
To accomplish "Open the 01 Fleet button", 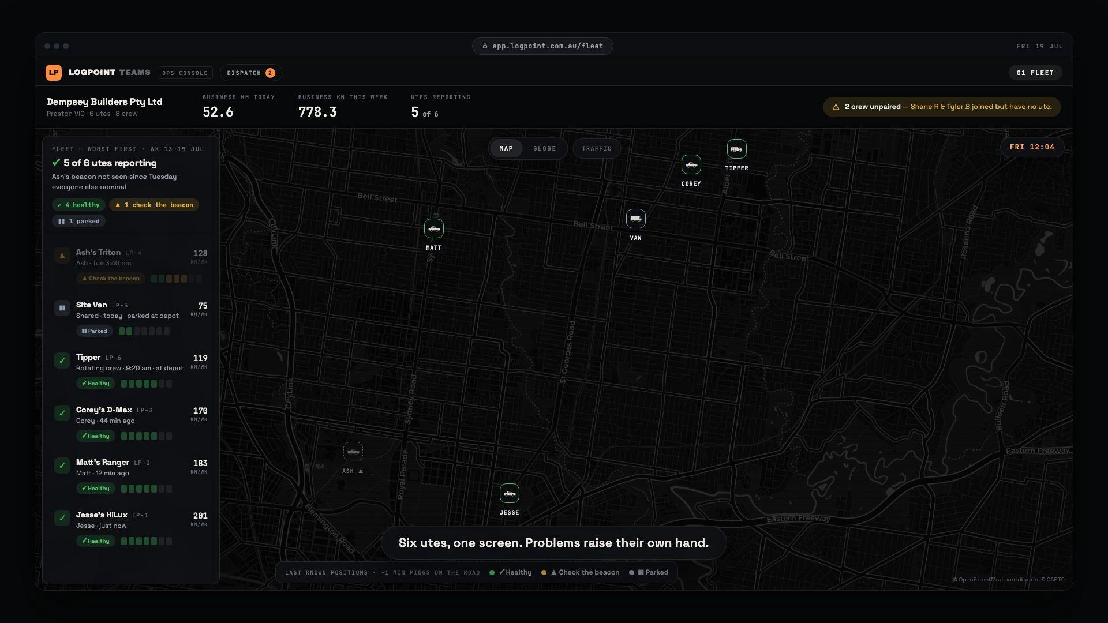I will point(1035,73).
